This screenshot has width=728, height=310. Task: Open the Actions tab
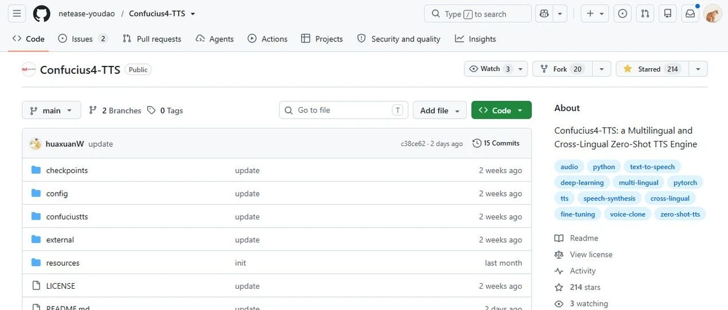click(267, 39)
